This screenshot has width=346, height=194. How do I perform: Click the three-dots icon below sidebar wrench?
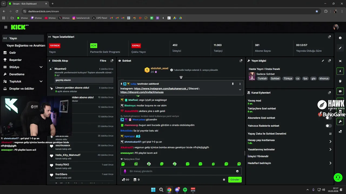tap(340, 131)
